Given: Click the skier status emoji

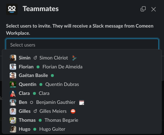Looking at the screenshot, I should [74, 58].
